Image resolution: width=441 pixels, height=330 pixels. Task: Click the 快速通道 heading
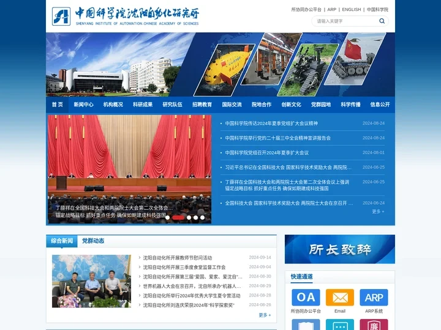click(x=302, y=276)
